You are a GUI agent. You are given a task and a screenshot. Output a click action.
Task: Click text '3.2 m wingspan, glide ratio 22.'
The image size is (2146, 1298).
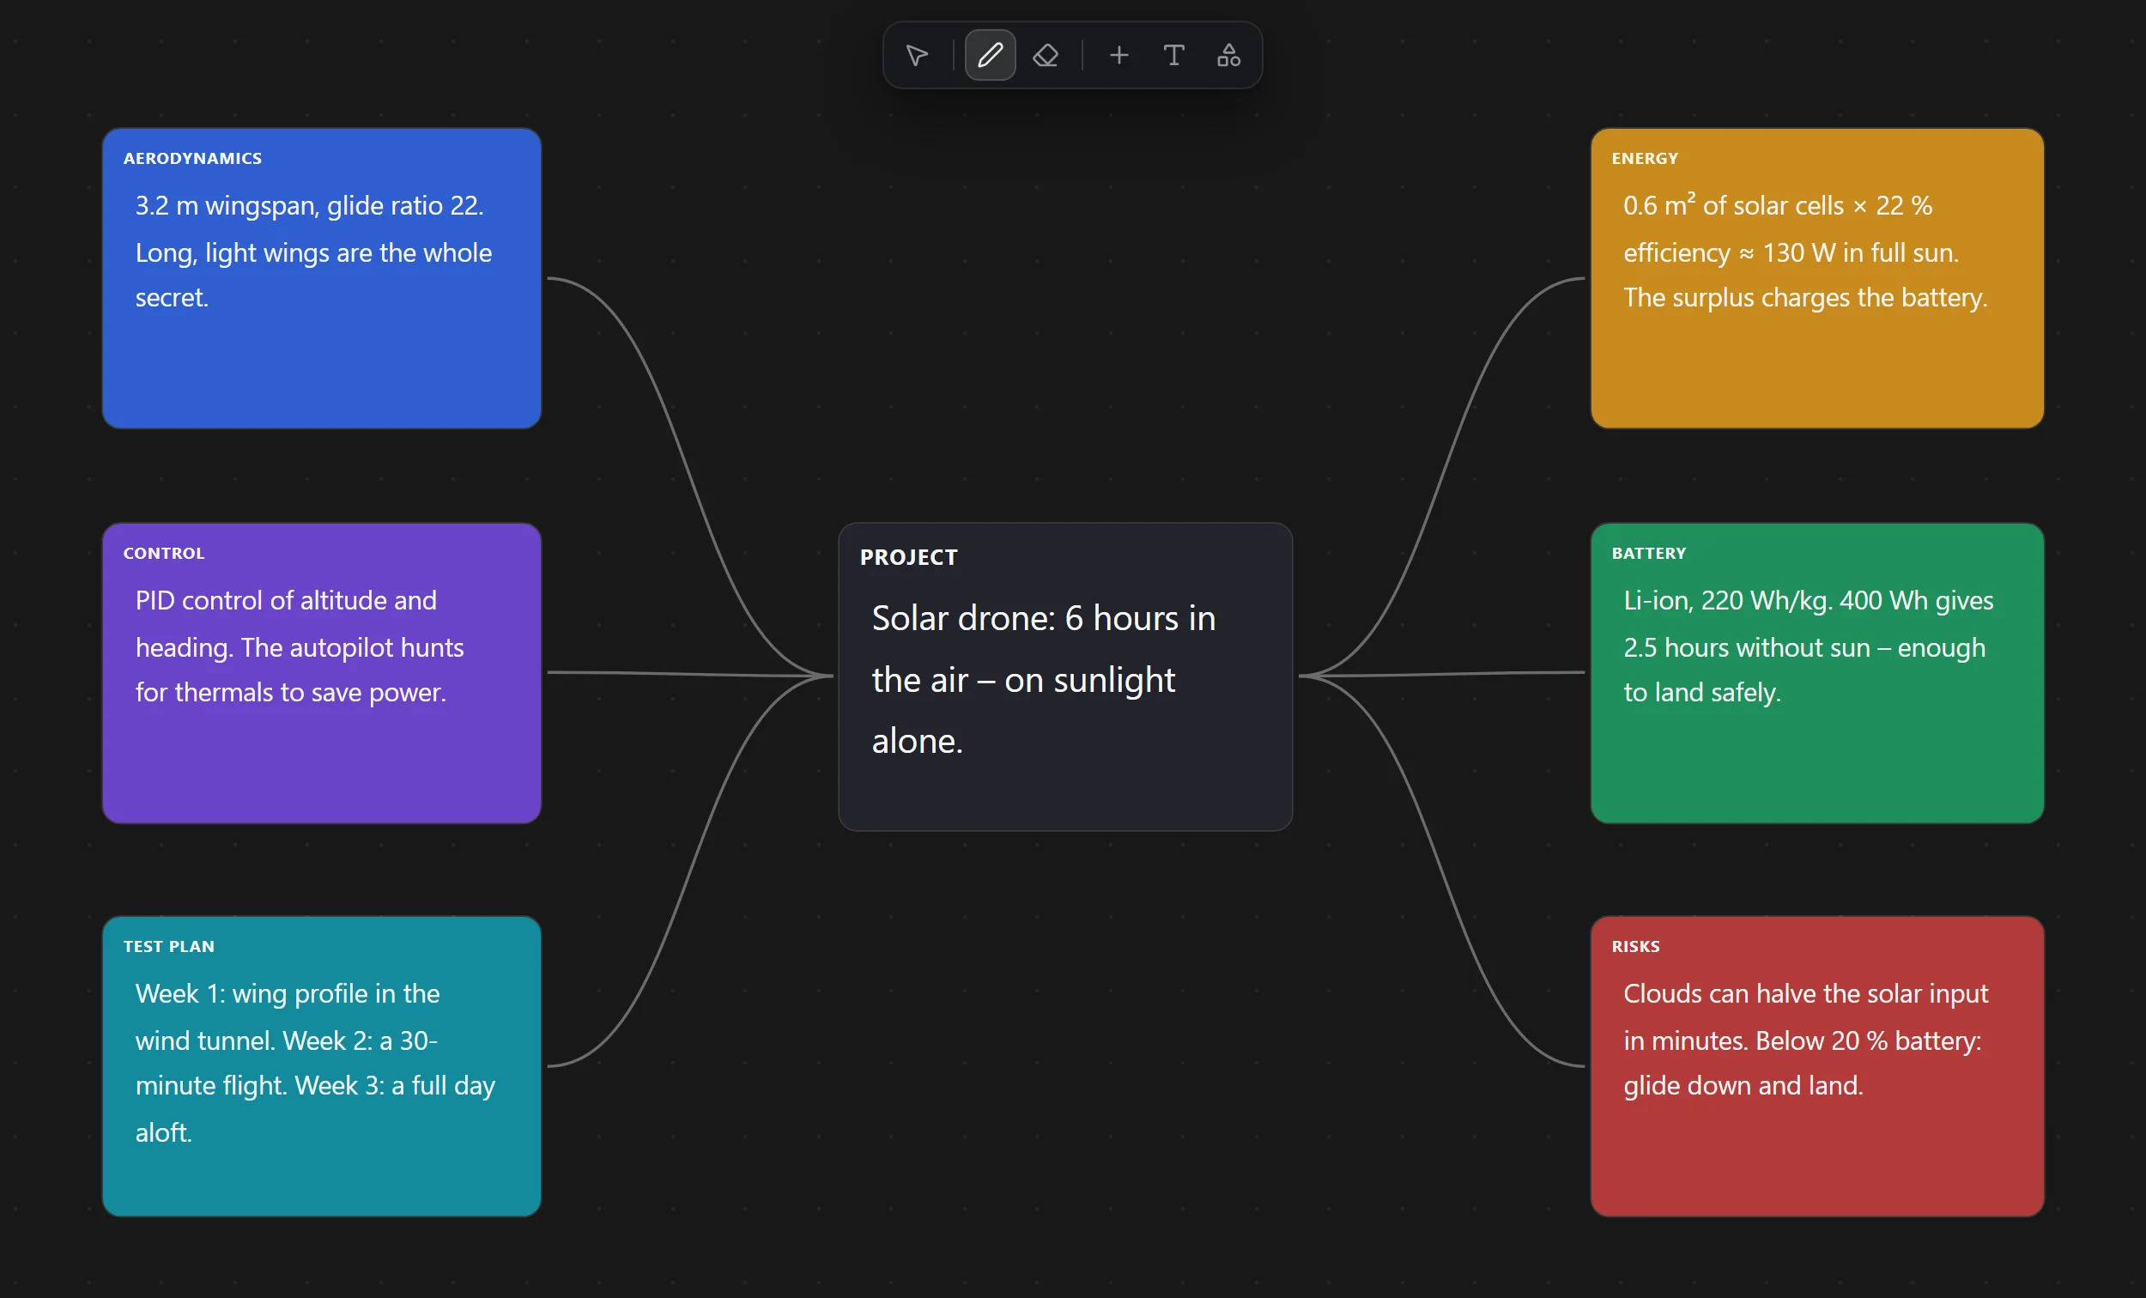pyautogui.click(x=309, y=205)
